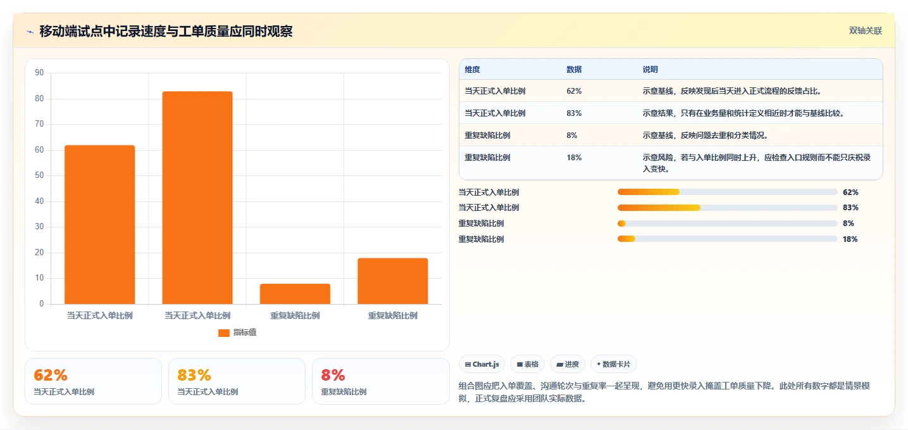The image size is (908, 430).
Task: Select the 进度 tag pill
Action: coord(568,364)
